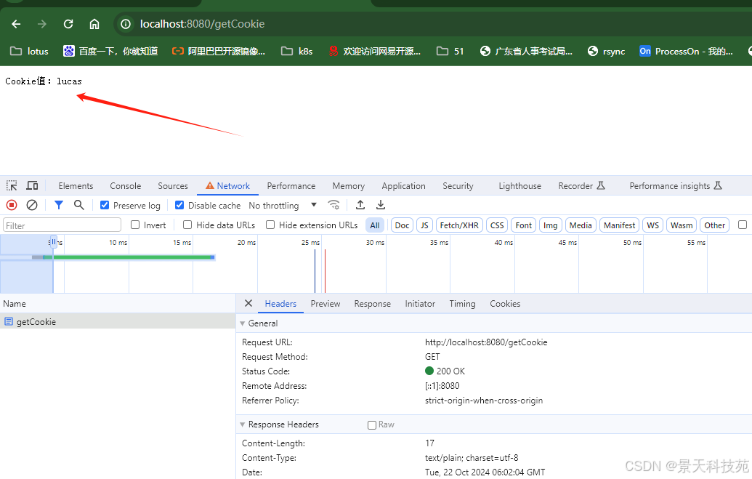Viewport: 752px width, 479px height.
Task: Uncheck the Preserve log checkbox
Action: point(105,206)
